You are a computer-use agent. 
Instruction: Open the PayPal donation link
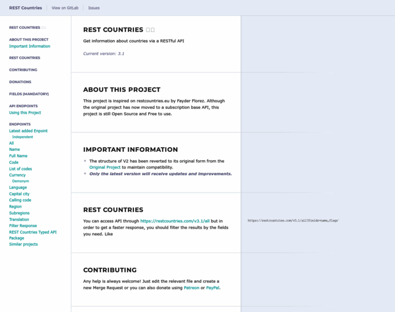click(213, 288)
